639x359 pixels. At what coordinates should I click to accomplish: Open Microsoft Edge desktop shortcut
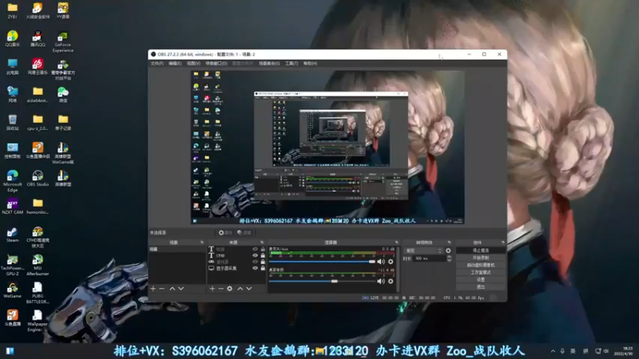pyautogui.click(x=12, y=181)
